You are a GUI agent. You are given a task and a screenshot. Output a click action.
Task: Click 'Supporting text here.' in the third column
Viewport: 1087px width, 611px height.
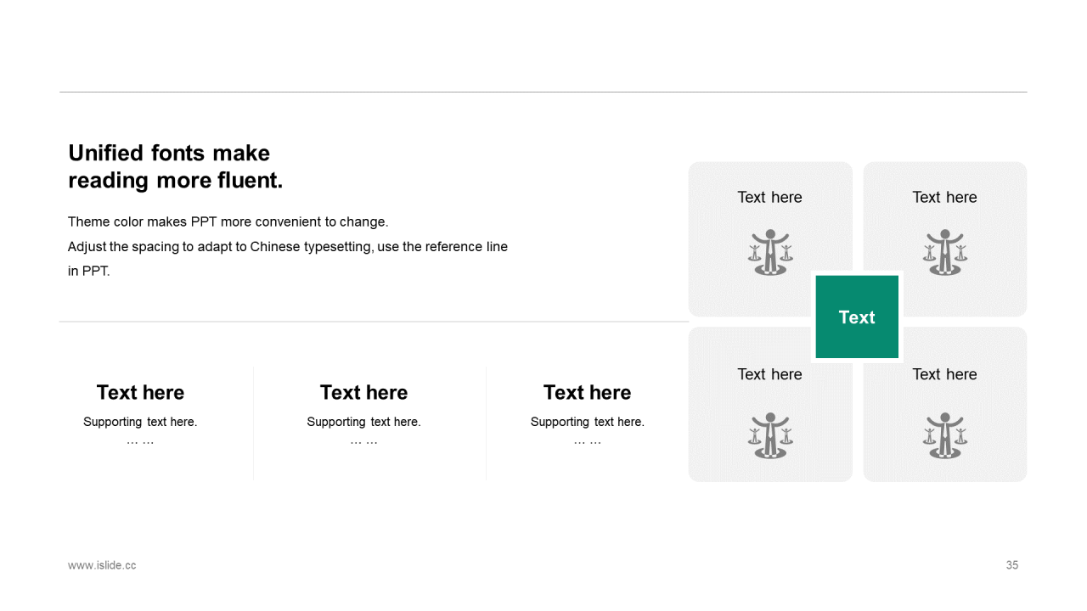pos(587,422)
